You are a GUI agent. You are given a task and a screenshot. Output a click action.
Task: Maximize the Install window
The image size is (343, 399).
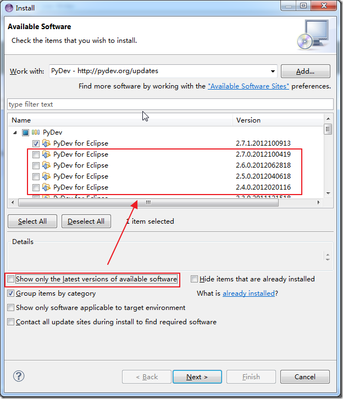(x=303, y=5)
